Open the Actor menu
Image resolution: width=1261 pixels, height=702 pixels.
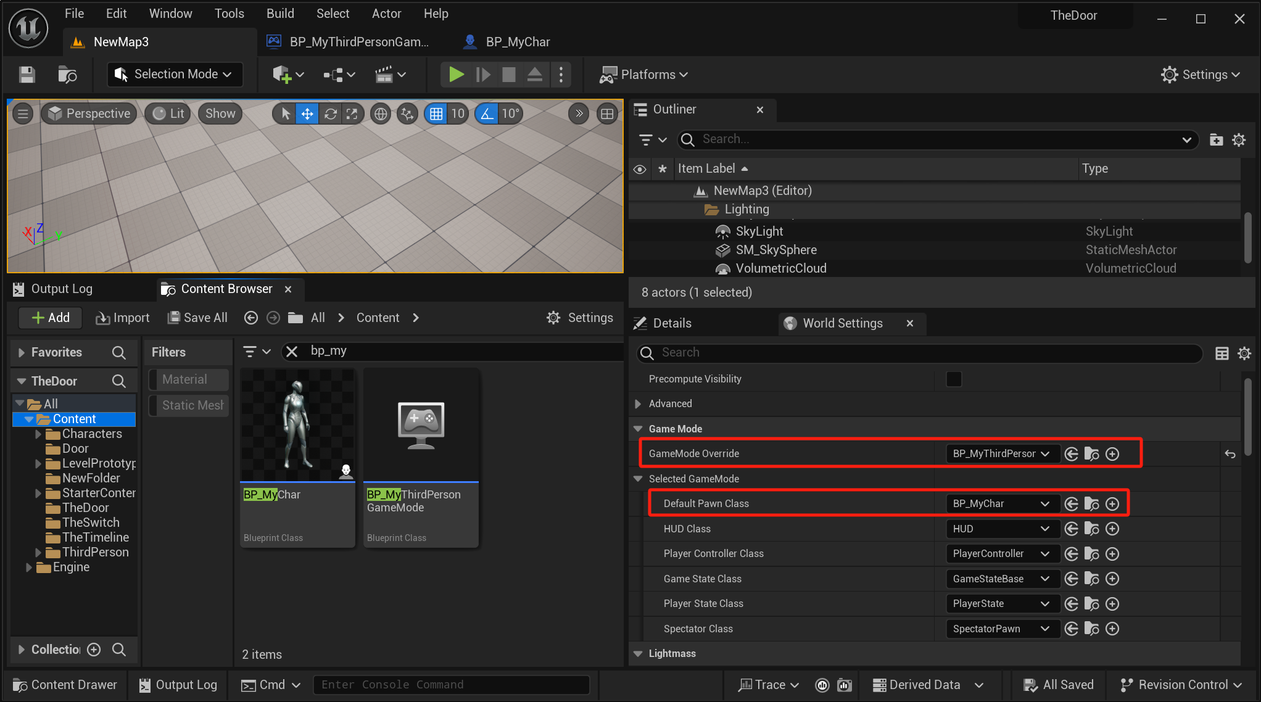[386, 14]
